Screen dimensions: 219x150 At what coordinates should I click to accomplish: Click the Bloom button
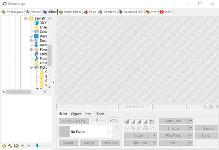[x=208, y=128]
